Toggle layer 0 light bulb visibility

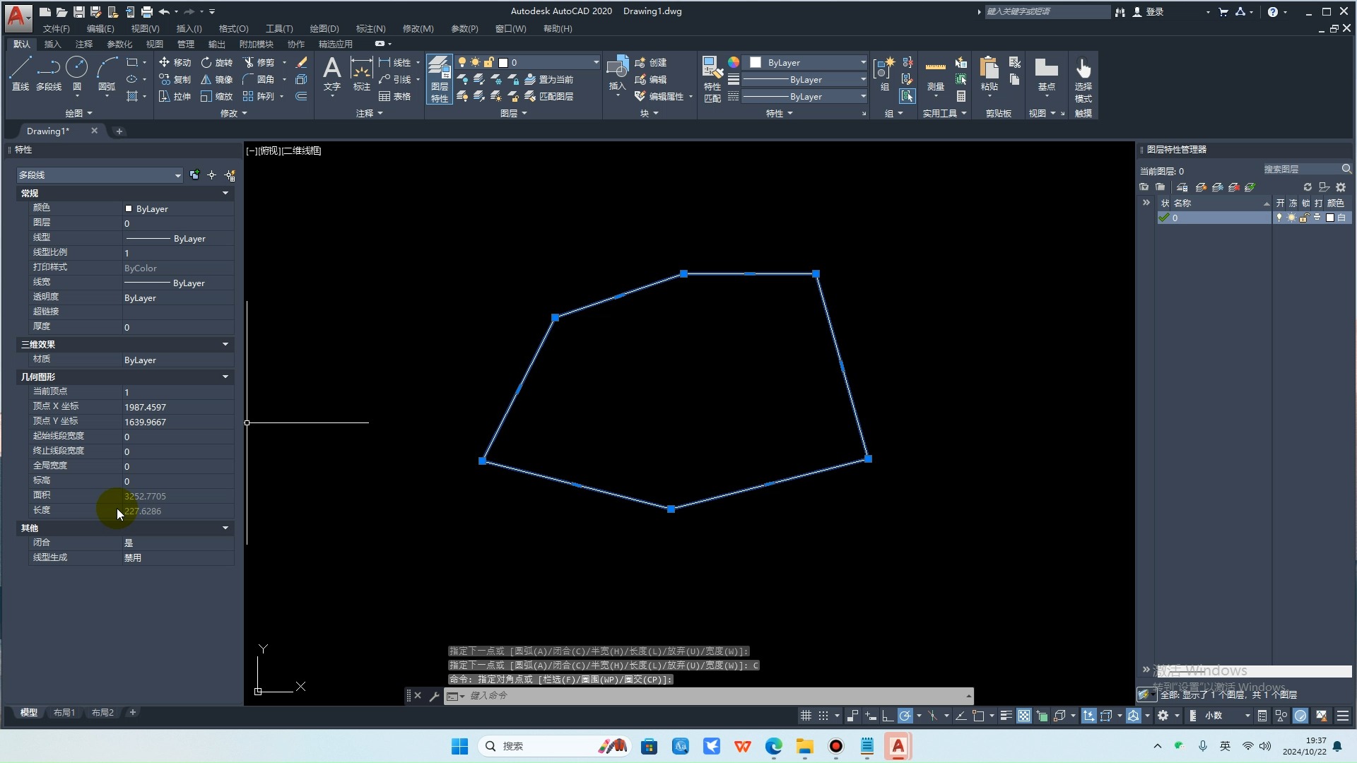(x=1279, y=218)
